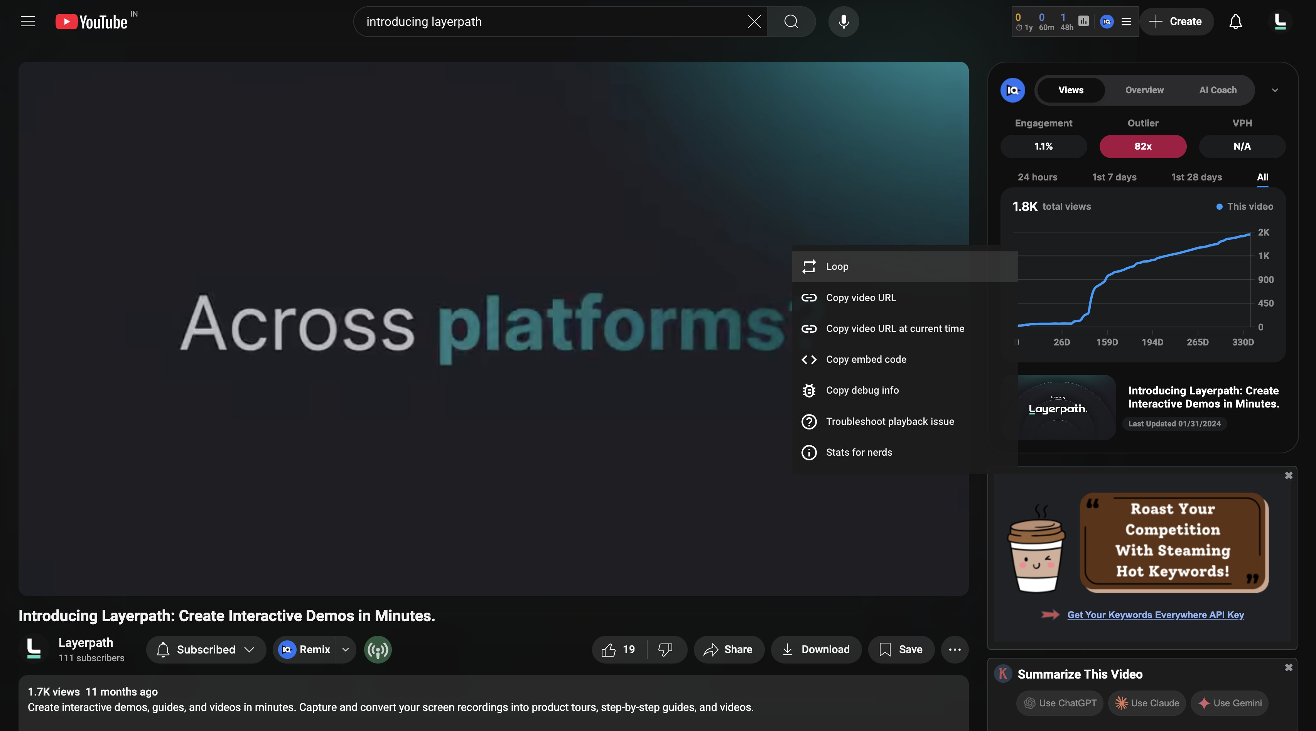Click the N/A VPH pill
Viewport: 1316px width, 731px height.
point(1242,146)
